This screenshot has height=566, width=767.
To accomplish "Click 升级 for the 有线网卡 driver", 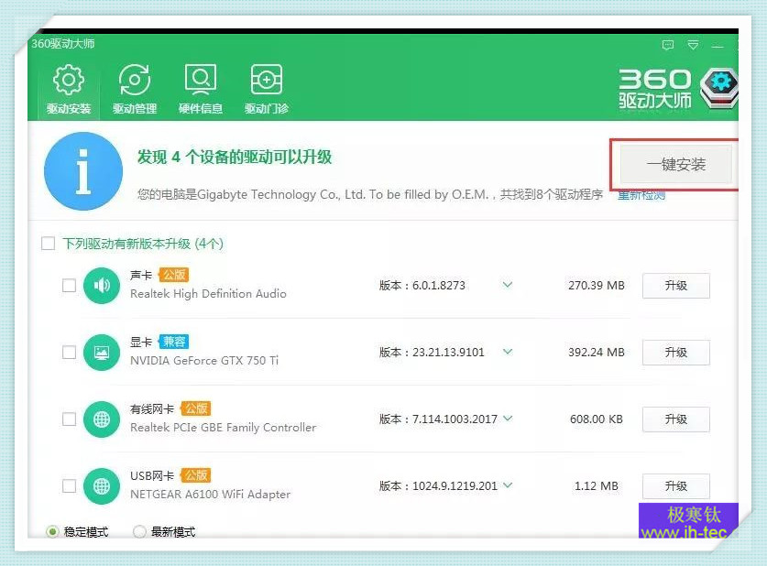I will [676, 419].
